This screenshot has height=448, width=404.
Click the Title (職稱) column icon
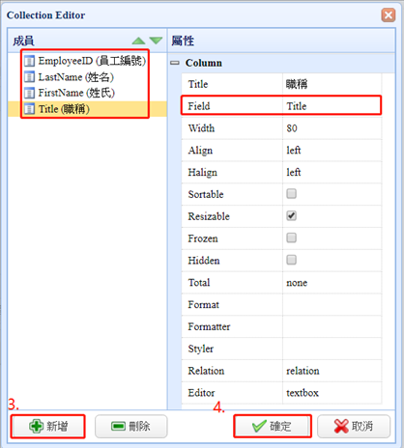click(29, 109)
